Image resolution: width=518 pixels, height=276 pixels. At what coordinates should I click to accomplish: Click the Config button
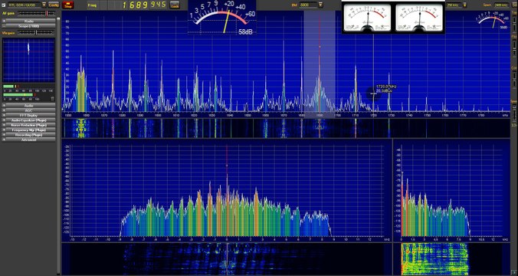tap(54, 5)
